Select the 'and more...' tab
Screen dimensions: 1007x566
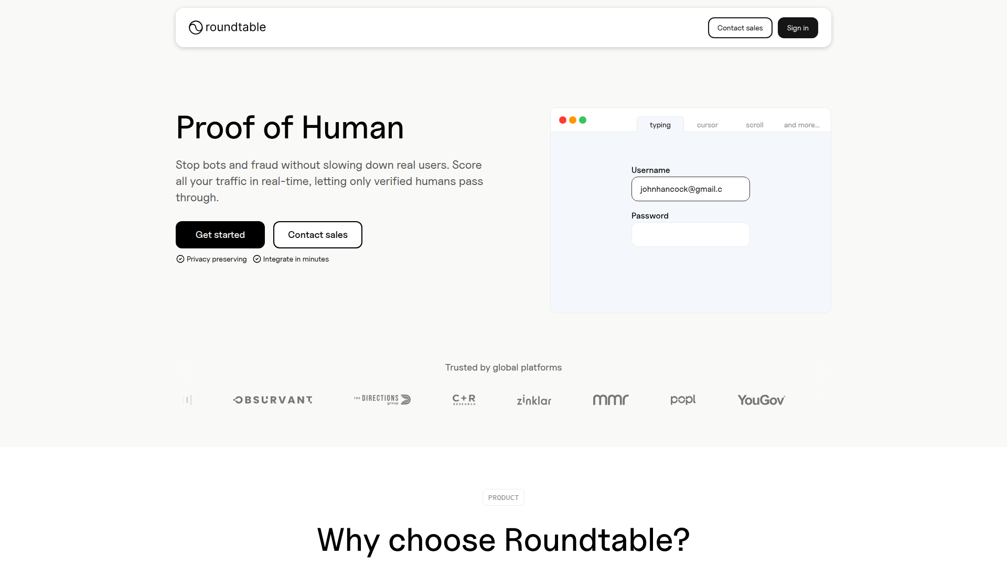click(801, 125)
